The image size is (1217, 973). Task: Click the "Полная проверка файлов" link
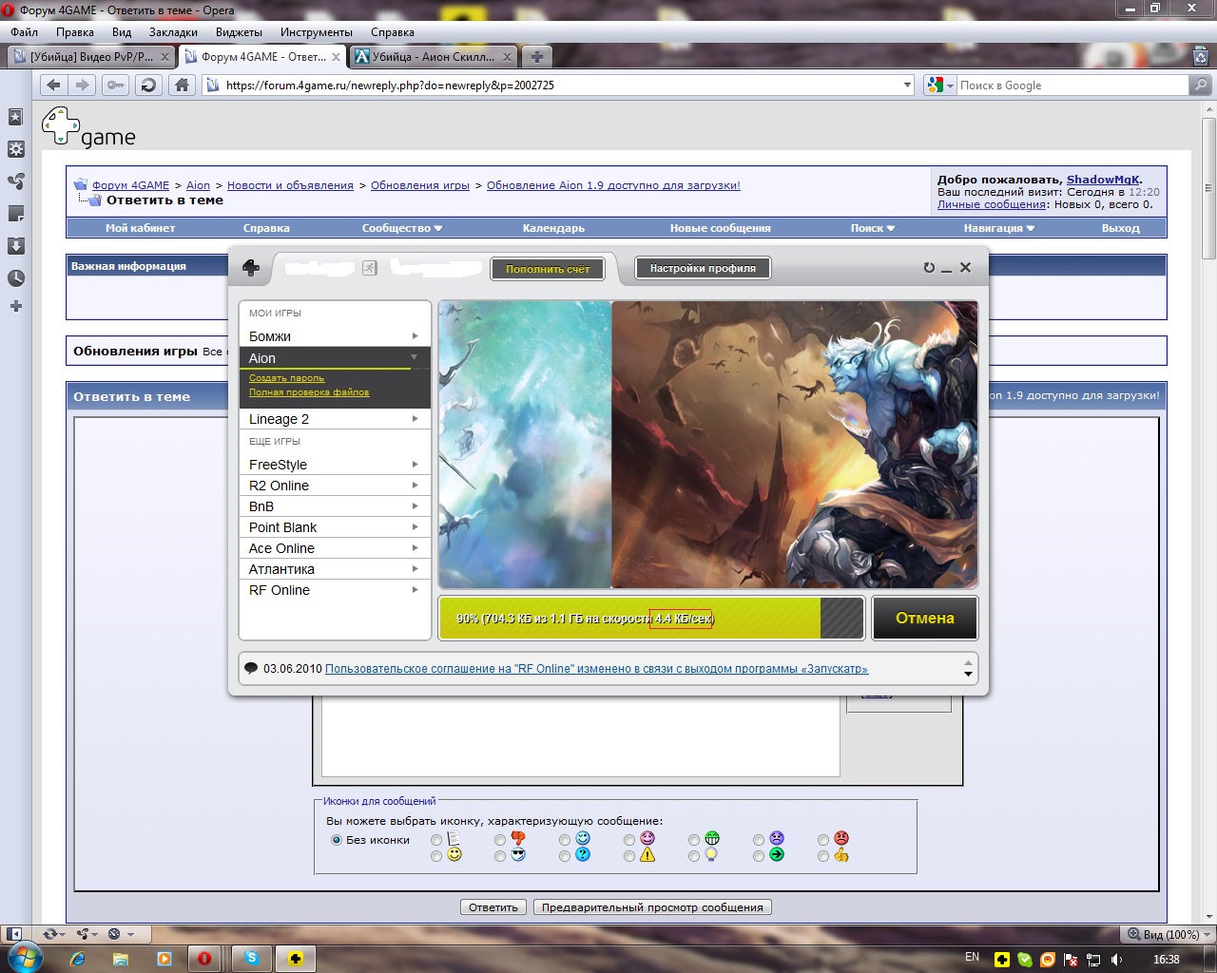point(309,392)
